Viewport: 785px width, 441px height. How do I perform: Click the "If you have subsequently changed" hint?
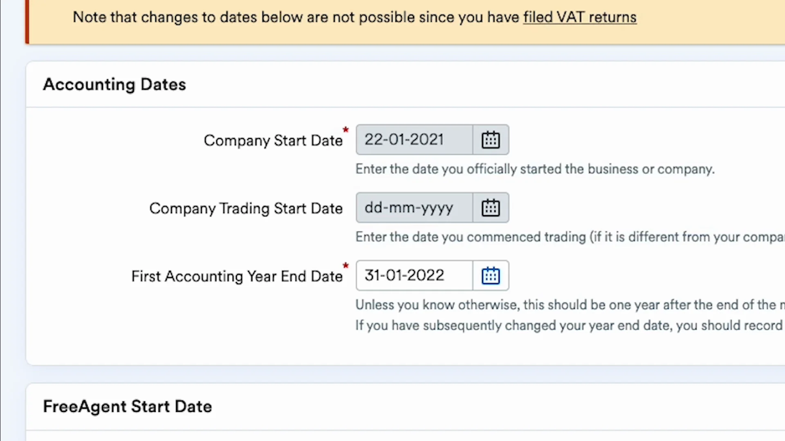[568, 325]
